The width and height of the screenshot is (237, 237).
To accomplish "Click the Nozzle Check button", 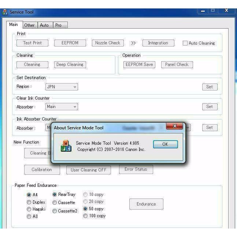I will (108, 43).
